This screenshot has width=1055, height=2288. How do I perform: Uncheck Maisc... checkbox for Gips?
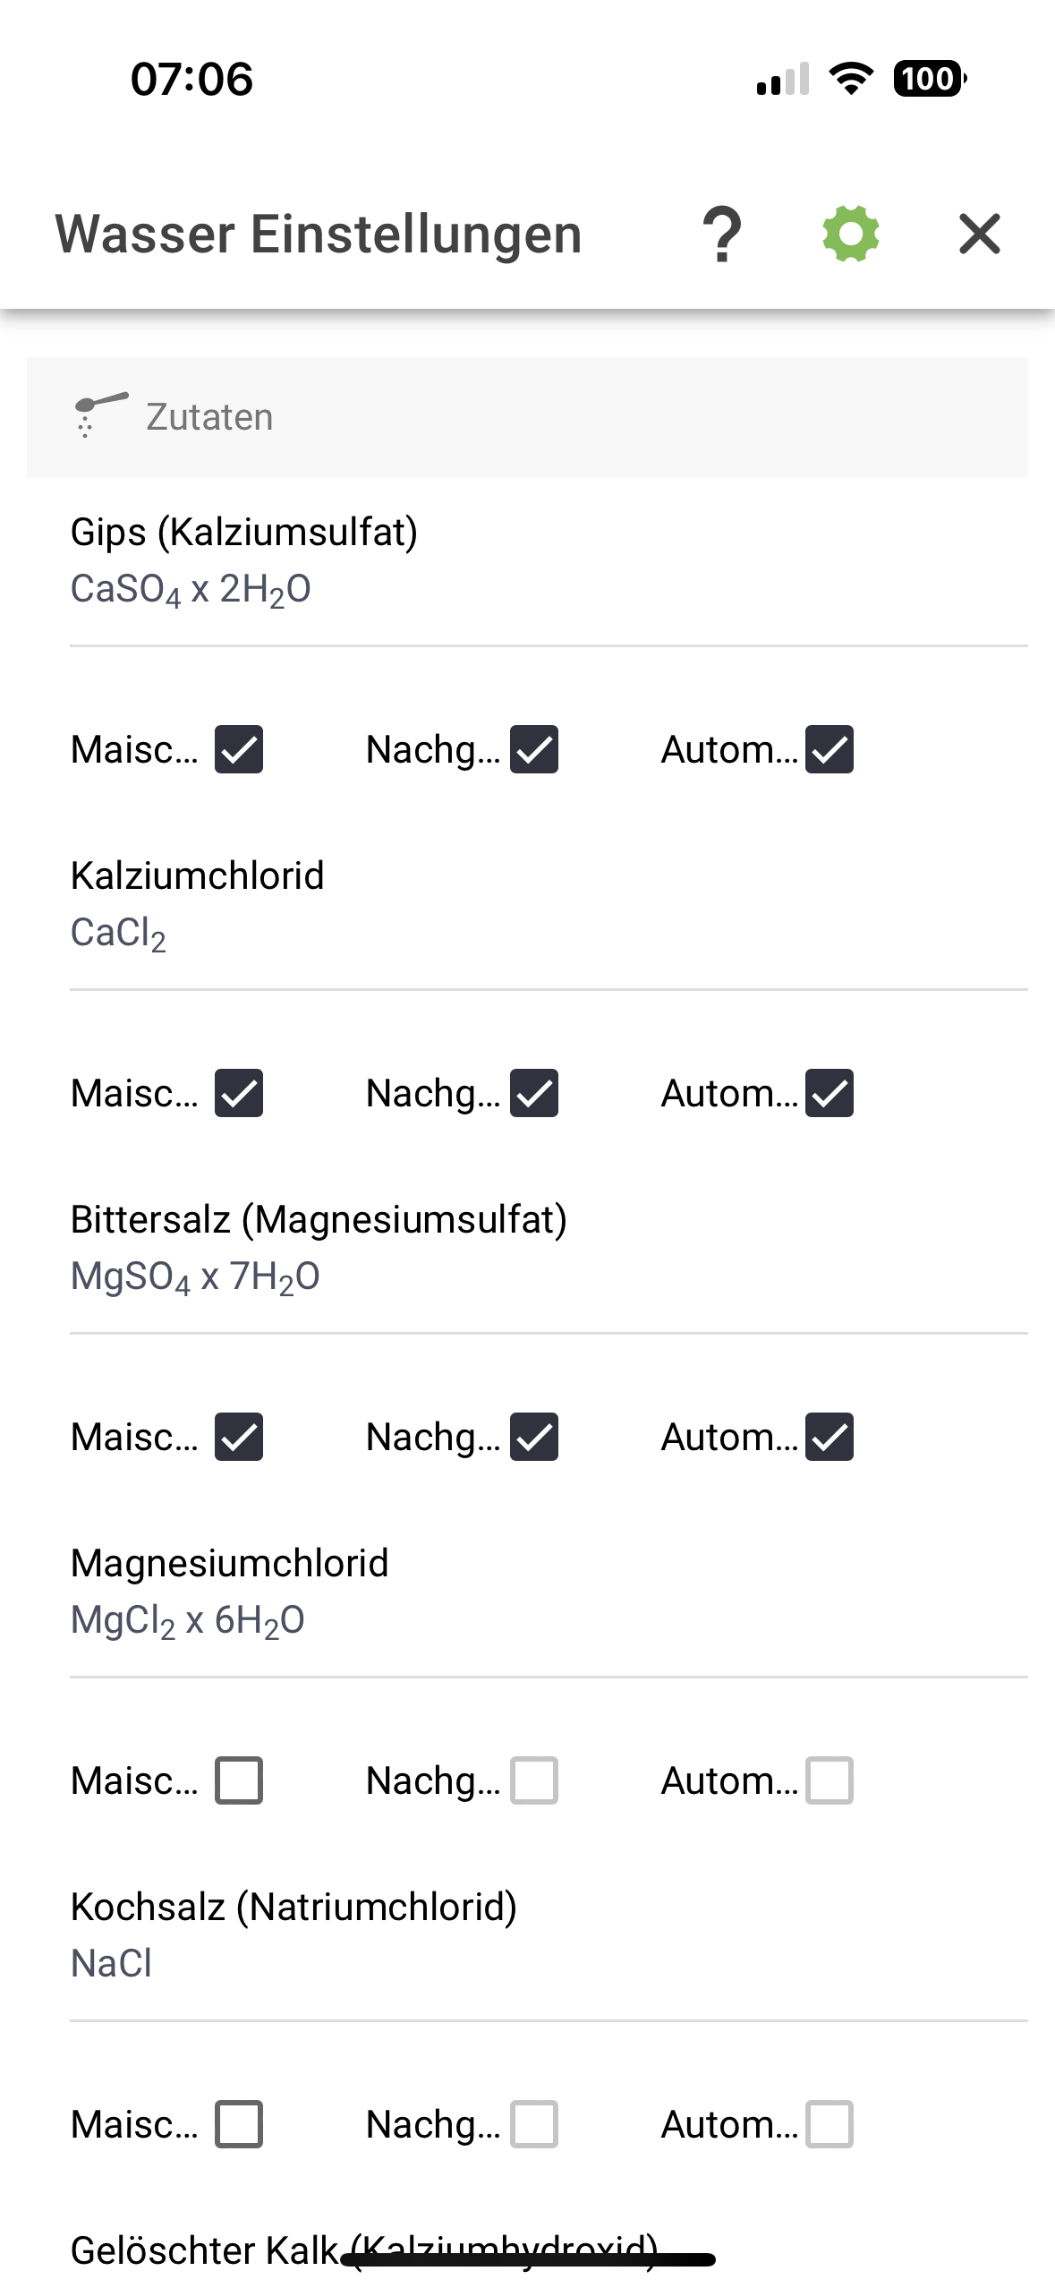239,749
